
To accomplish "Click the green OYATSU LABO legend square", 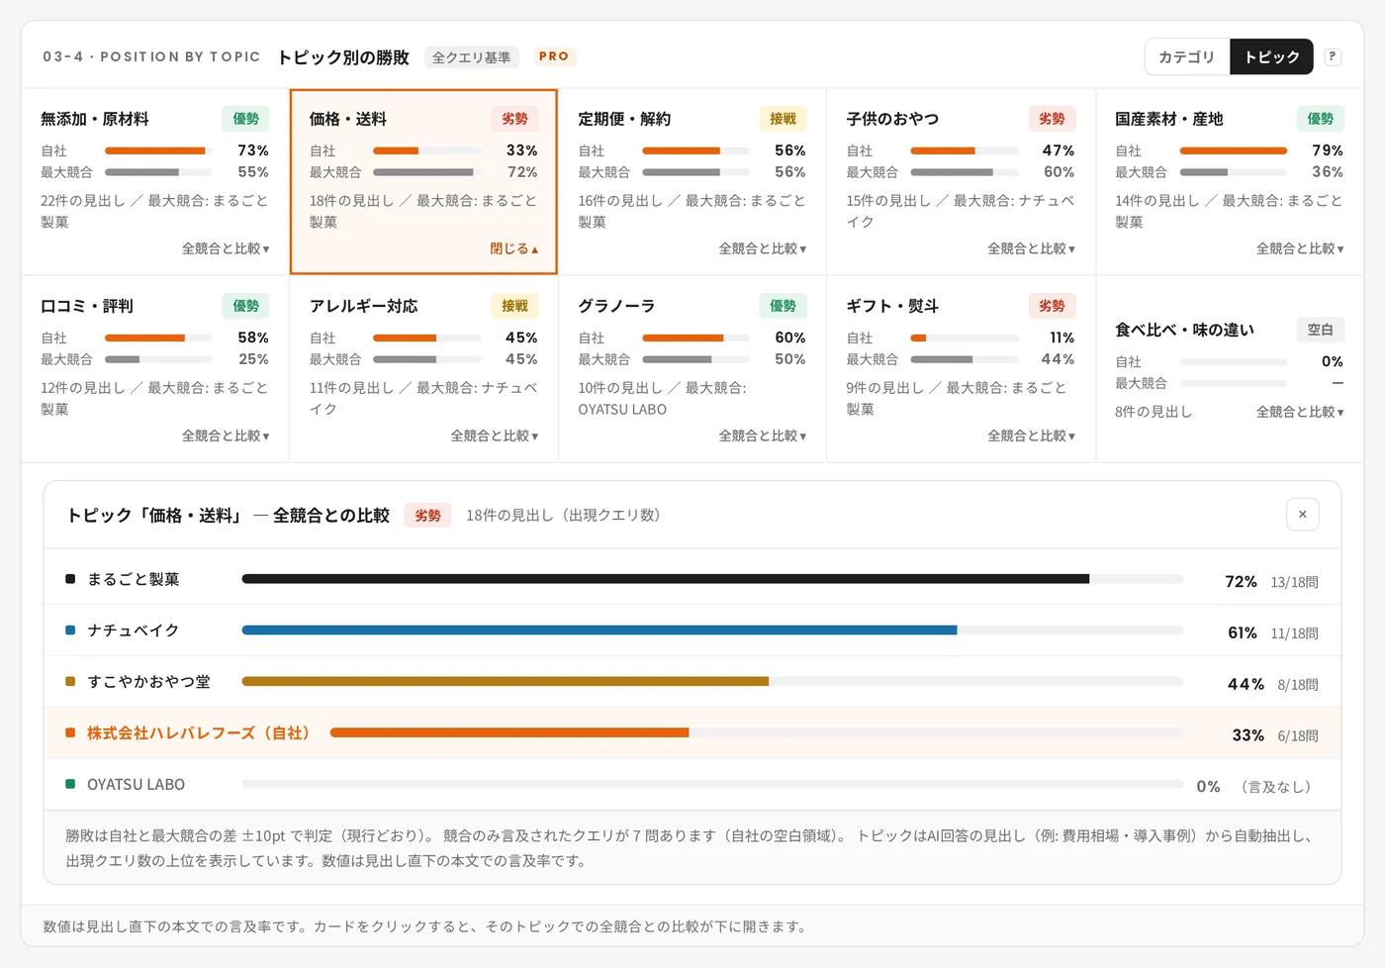I will point(70,784).
